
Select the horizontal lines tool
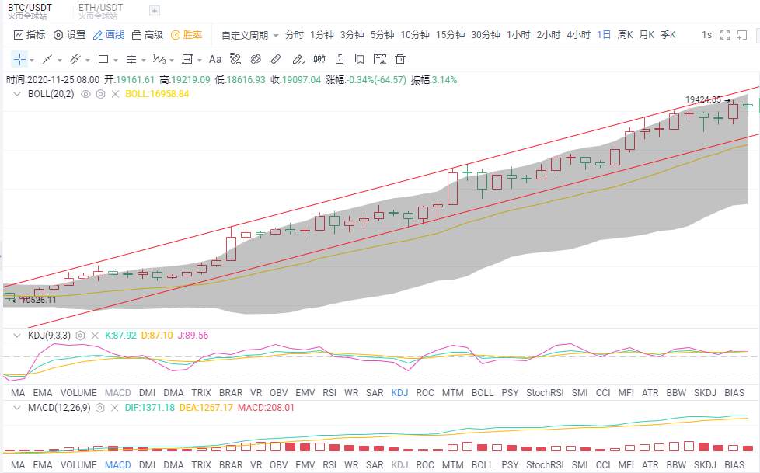tap(131, 59)
